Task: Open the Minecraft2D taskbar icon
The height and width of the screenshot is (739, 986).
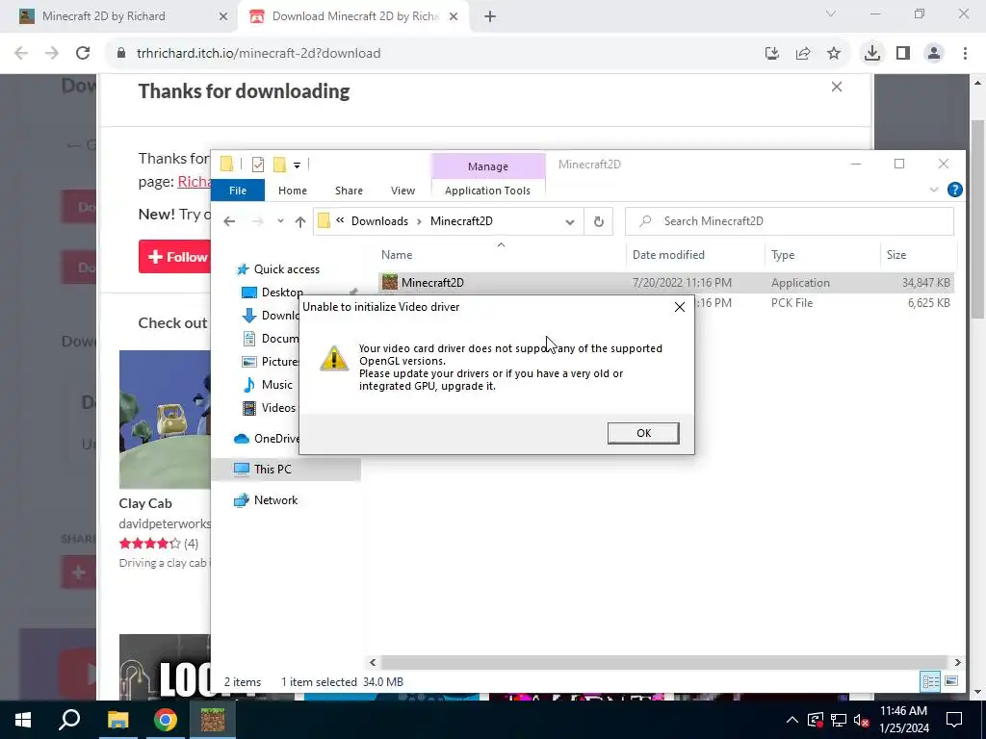Action: 213,720
